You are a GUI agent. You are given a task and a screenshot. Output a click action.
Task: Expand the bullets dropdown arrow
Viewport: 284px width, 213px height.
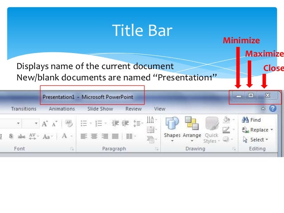point(91,123)
